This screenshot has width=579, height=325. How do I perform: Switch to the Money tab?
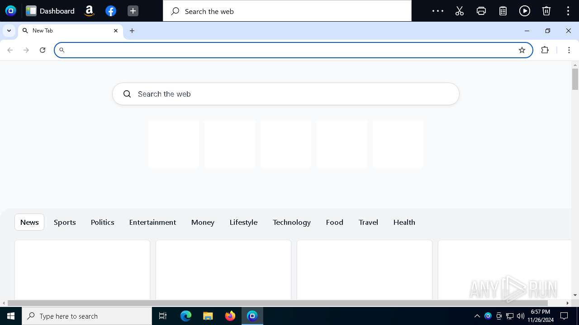point(203,222)
